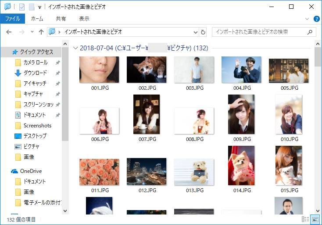Viewport: 322px width, 225px height.
Task: Switch to details view icon in the status bar
Action: click(305, 219)
